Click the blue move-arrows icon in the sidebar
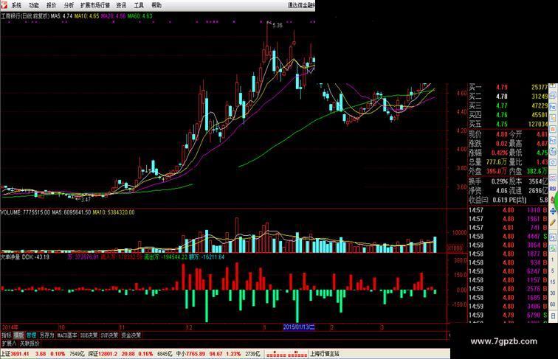This screenshot has height=359, width=558. click(x=553, y=212)
